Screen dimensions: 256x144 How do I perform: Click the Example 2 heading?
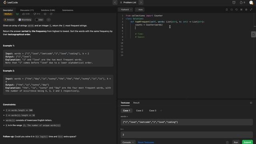coord(9,71)
